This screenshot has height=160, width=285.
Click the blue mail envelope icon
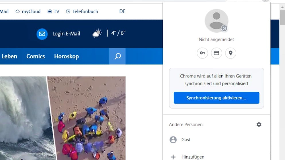click(42, 34)
